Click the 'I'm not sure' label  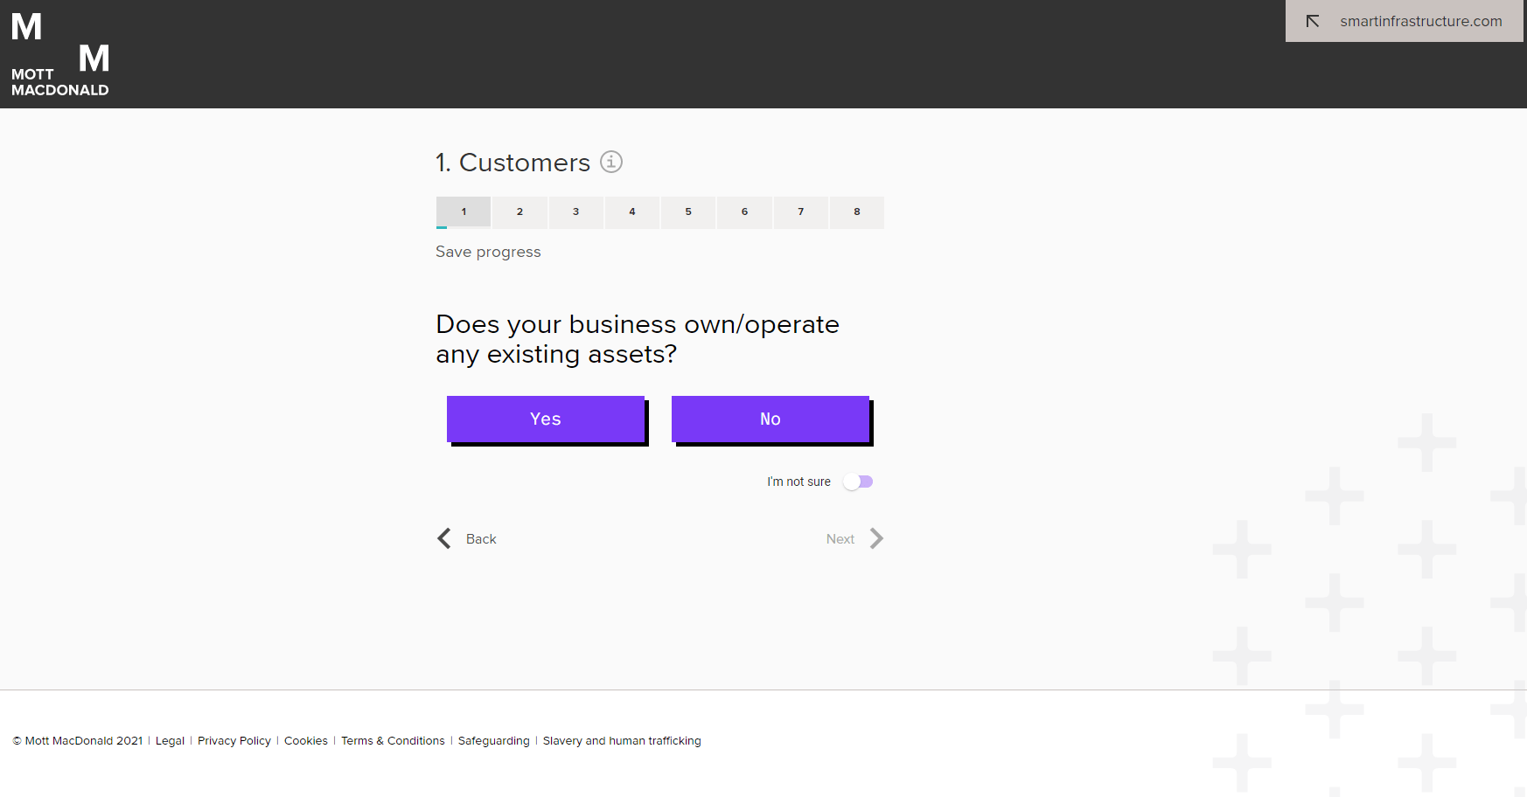(798, 482)
